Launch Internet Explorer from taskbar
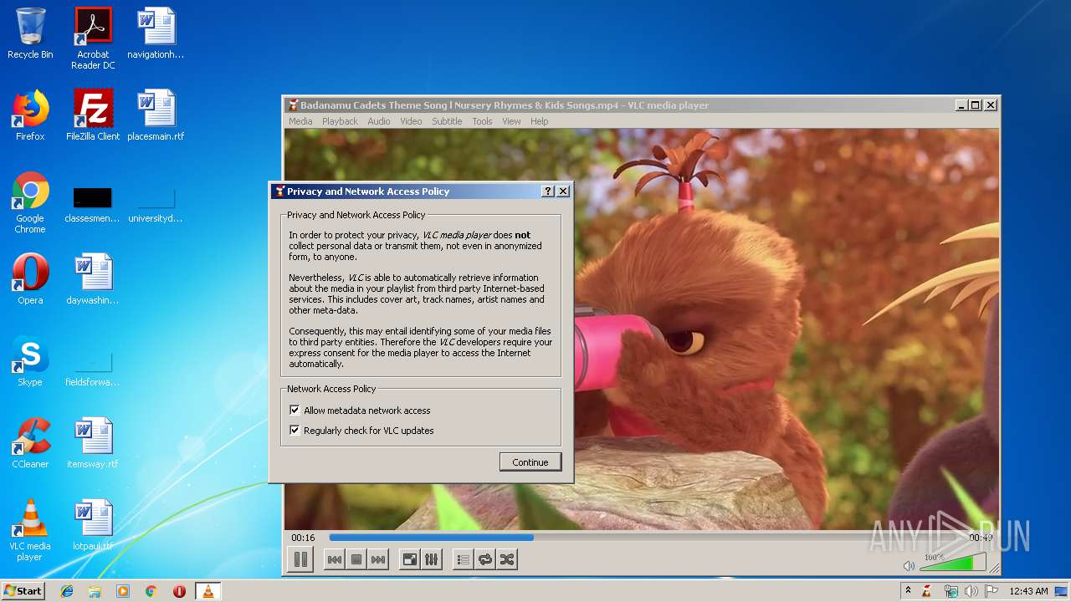The width and height of the screenshot is (1071, 602). point(67,591)
